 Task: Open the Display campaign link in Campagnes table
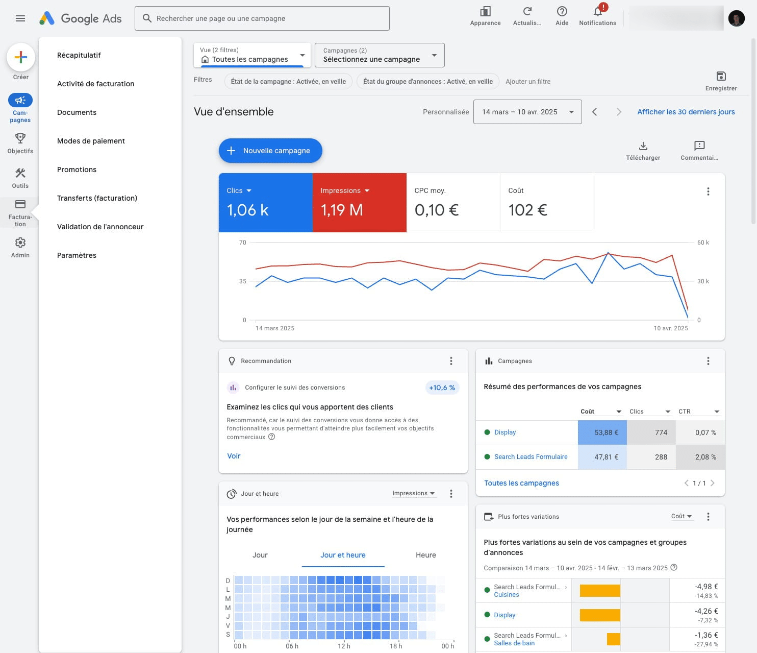click(x=505, y=432)
